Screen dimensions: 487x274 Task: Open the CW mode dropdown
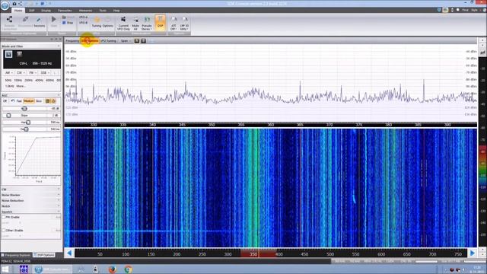click(x=21, y=73)
